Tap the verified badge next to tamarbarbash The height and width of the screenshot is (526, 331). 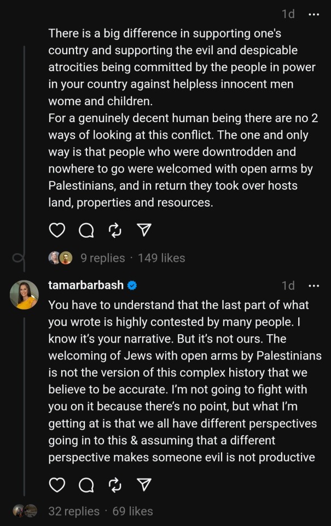pos(132,285)
